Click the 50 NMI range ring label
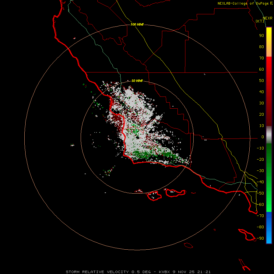The image size is (274, 274). point(137,81)
